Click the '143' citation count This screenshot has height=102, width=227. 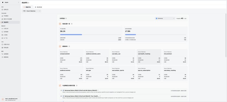click(x=185, y=38)
